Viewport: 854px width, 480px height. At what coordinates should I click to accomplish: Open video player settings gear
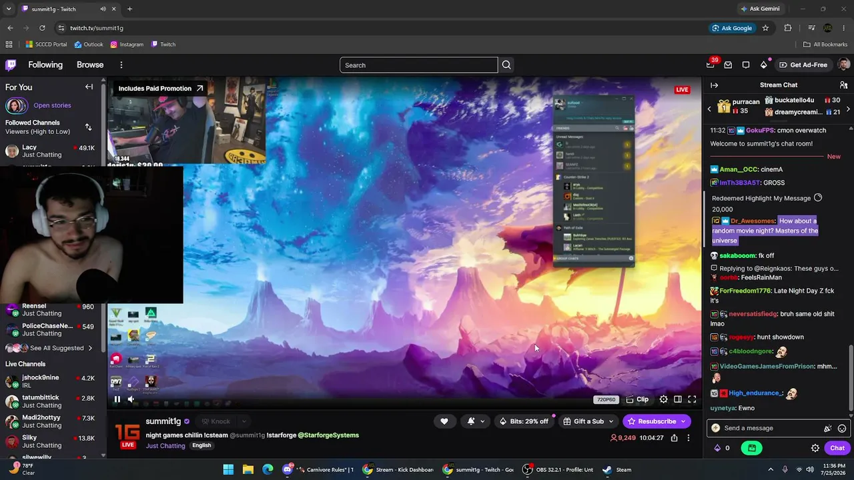point(663,399)
